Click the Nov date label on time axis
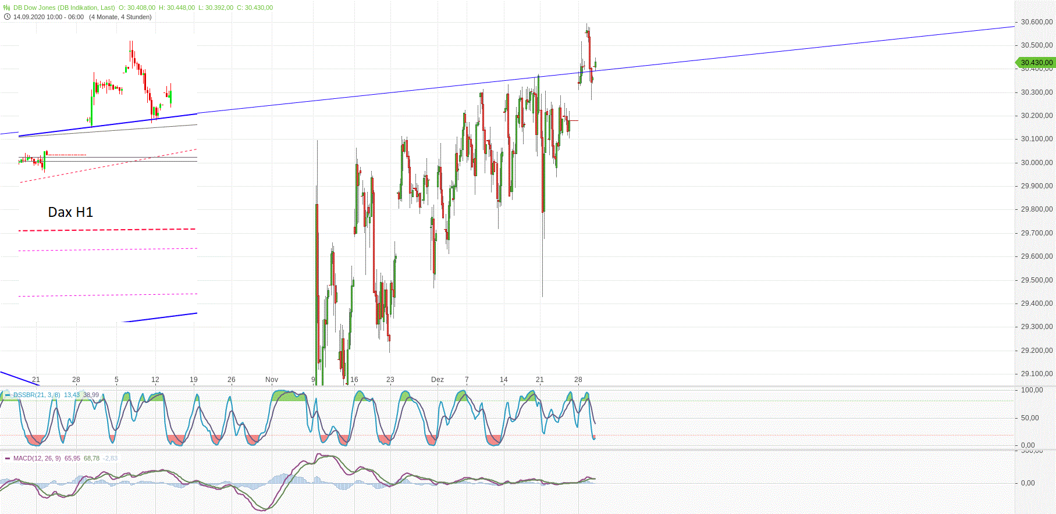This screenshot has height=514, width=1056. (272, 380)
